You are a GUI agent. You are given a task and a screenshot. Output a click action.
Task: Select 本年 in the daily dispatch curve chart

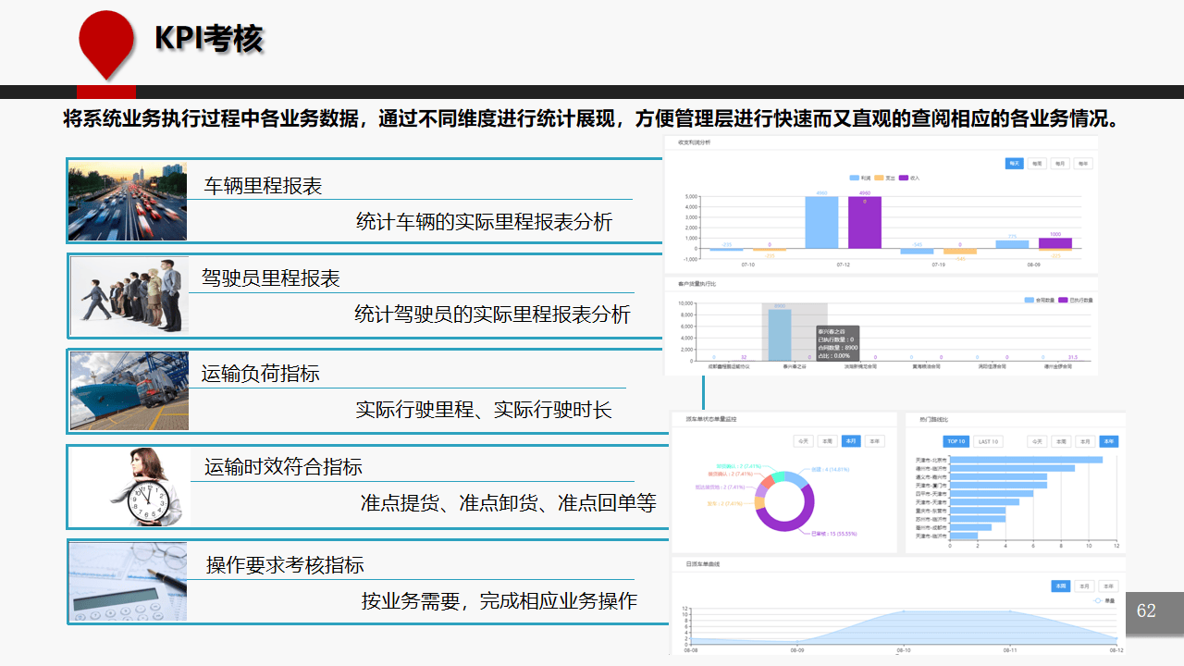click(x=1108, y=586)
